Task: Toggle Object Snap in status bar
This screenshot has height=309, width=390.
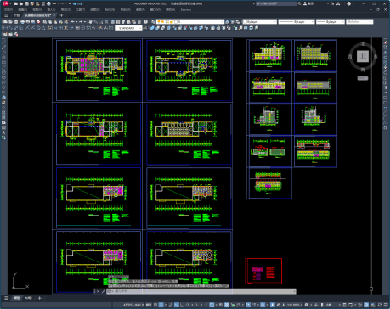Action: (x=212, y=305)
